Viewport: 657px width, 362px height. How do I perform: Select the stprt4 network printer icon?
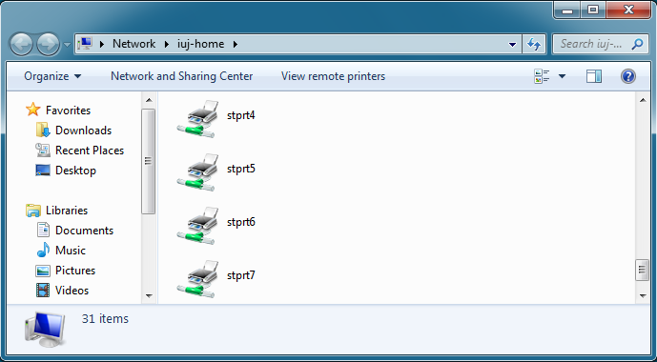(197, 119)
